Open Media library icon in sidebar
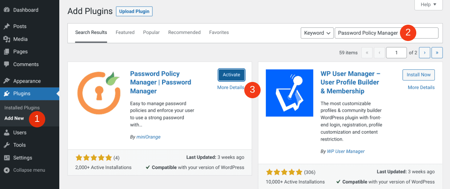 click(7, 39)
